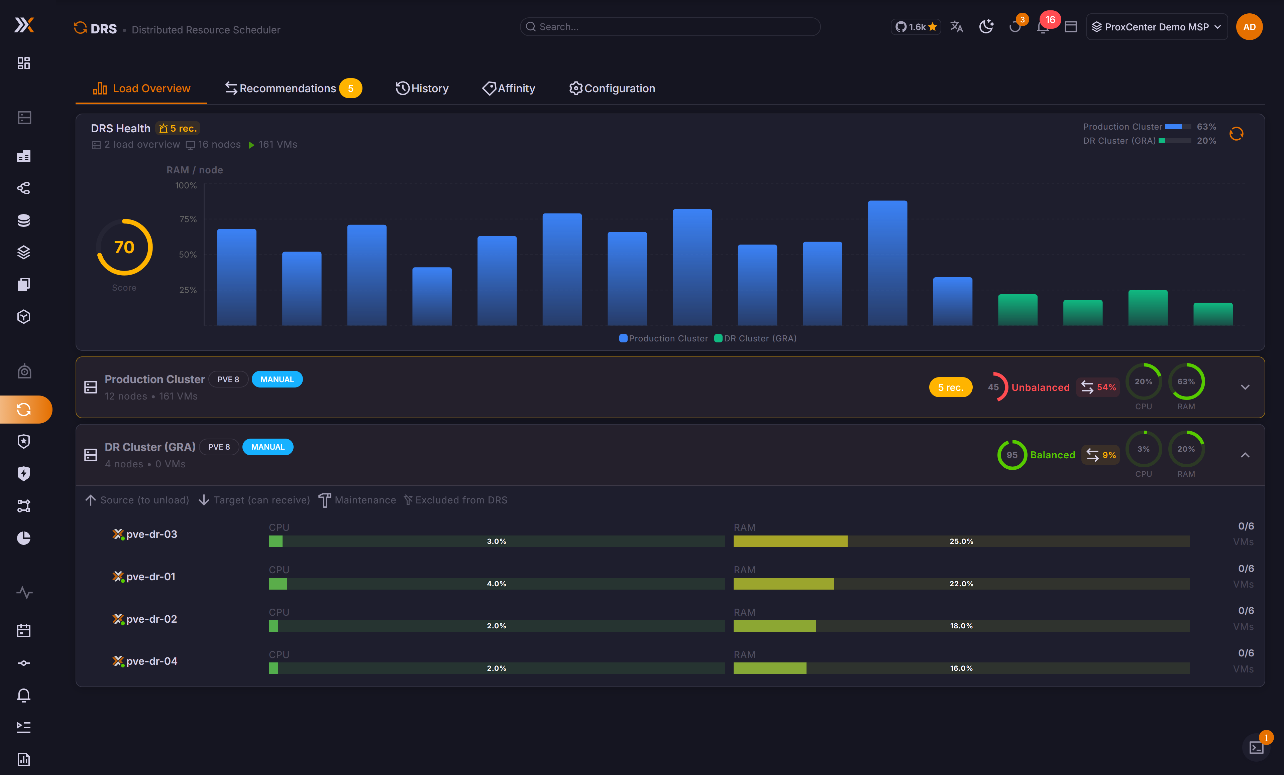Open the Affinity tab
This screenshot has height=775, width=1284.
coord(509,89)
